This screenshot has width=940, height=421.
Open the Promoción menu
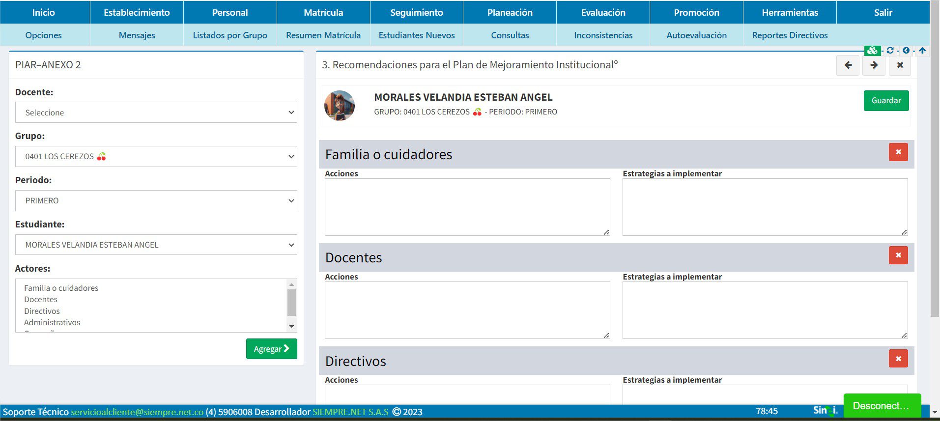coord(697,12)
